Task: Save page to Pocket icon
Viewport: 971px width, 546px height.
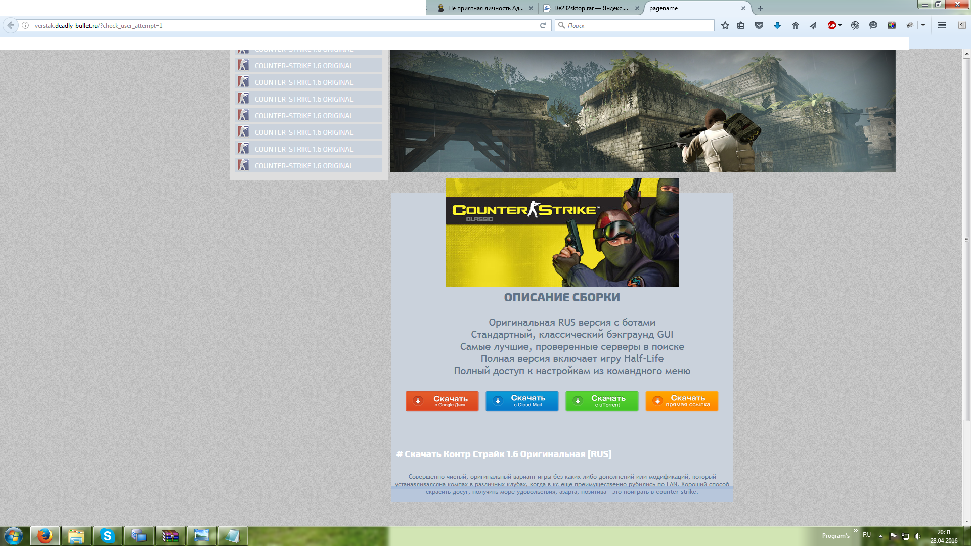Action: (759, 25)
